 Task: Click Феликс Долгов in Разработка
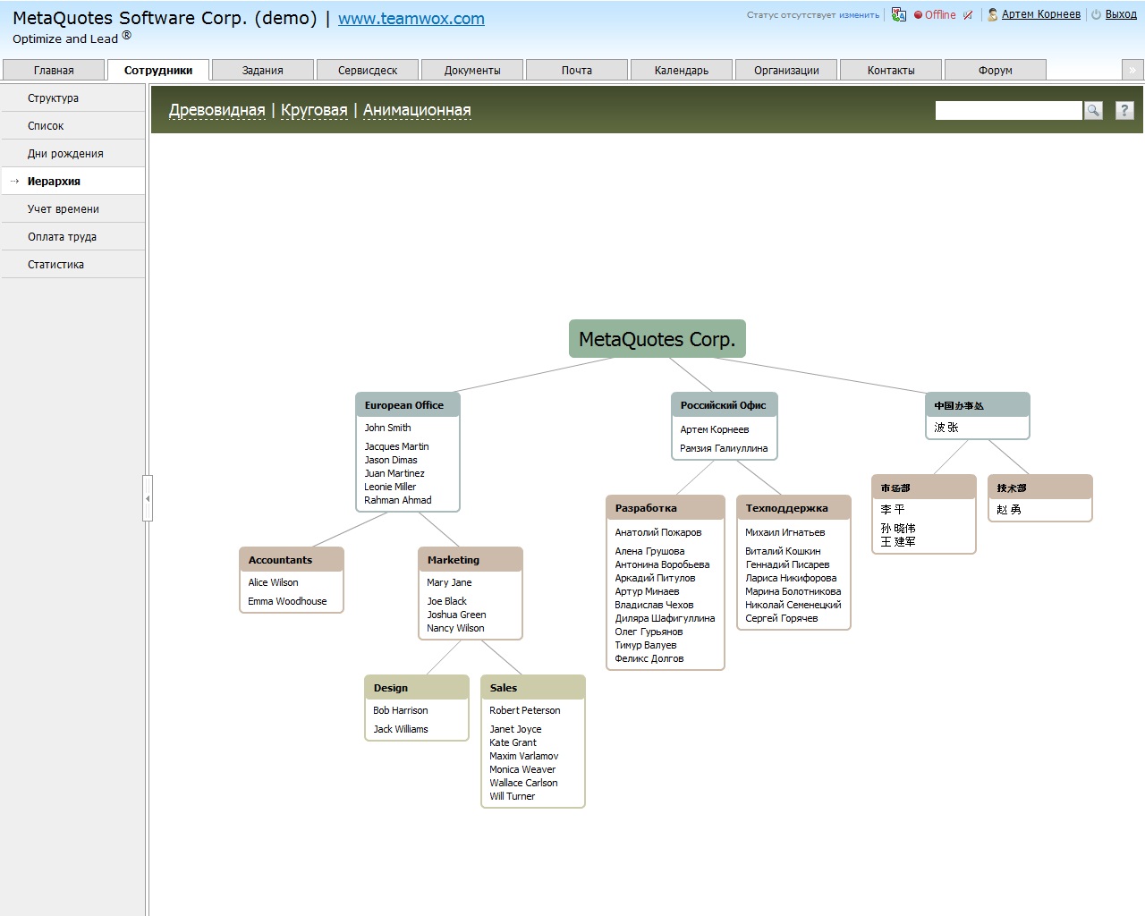(649, 658)
